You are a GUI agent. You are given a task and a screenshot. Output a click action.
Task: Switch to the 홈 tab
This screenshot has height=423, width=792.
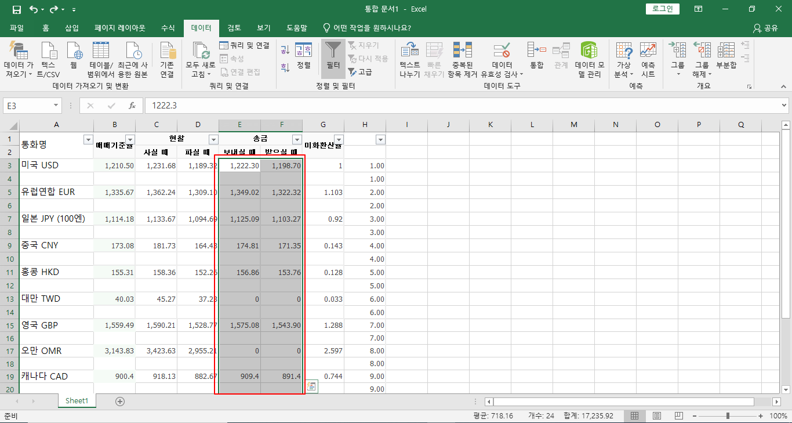(x=46, y=28)
